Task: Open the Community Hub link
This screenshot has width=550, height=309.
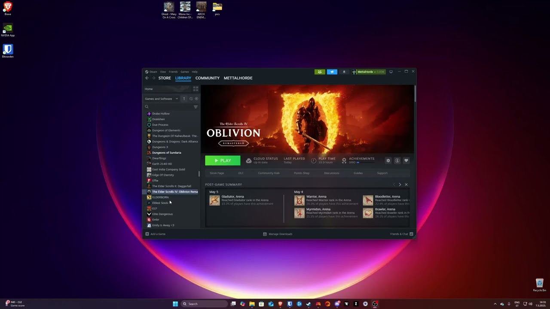Action: pos(269,173)
